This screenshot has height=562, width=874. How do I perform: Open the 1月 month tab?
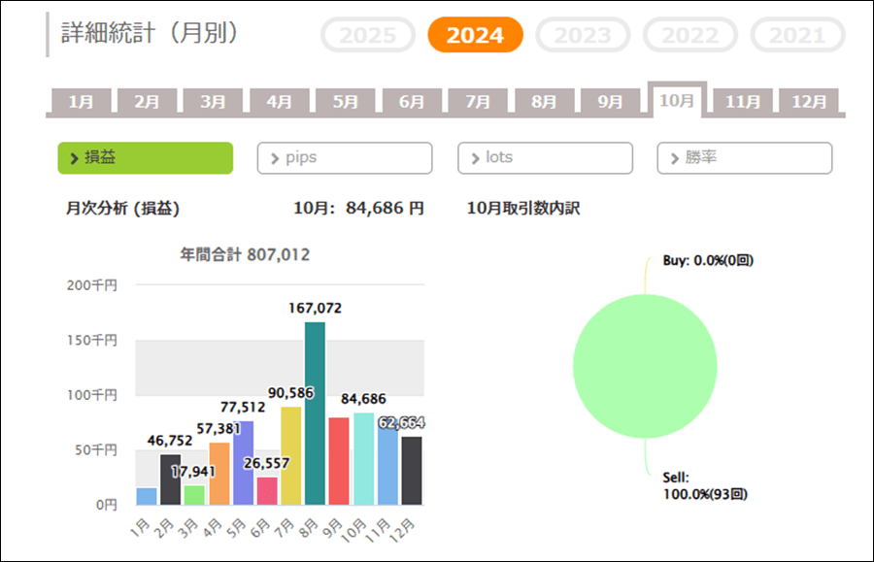pos(81,101)
